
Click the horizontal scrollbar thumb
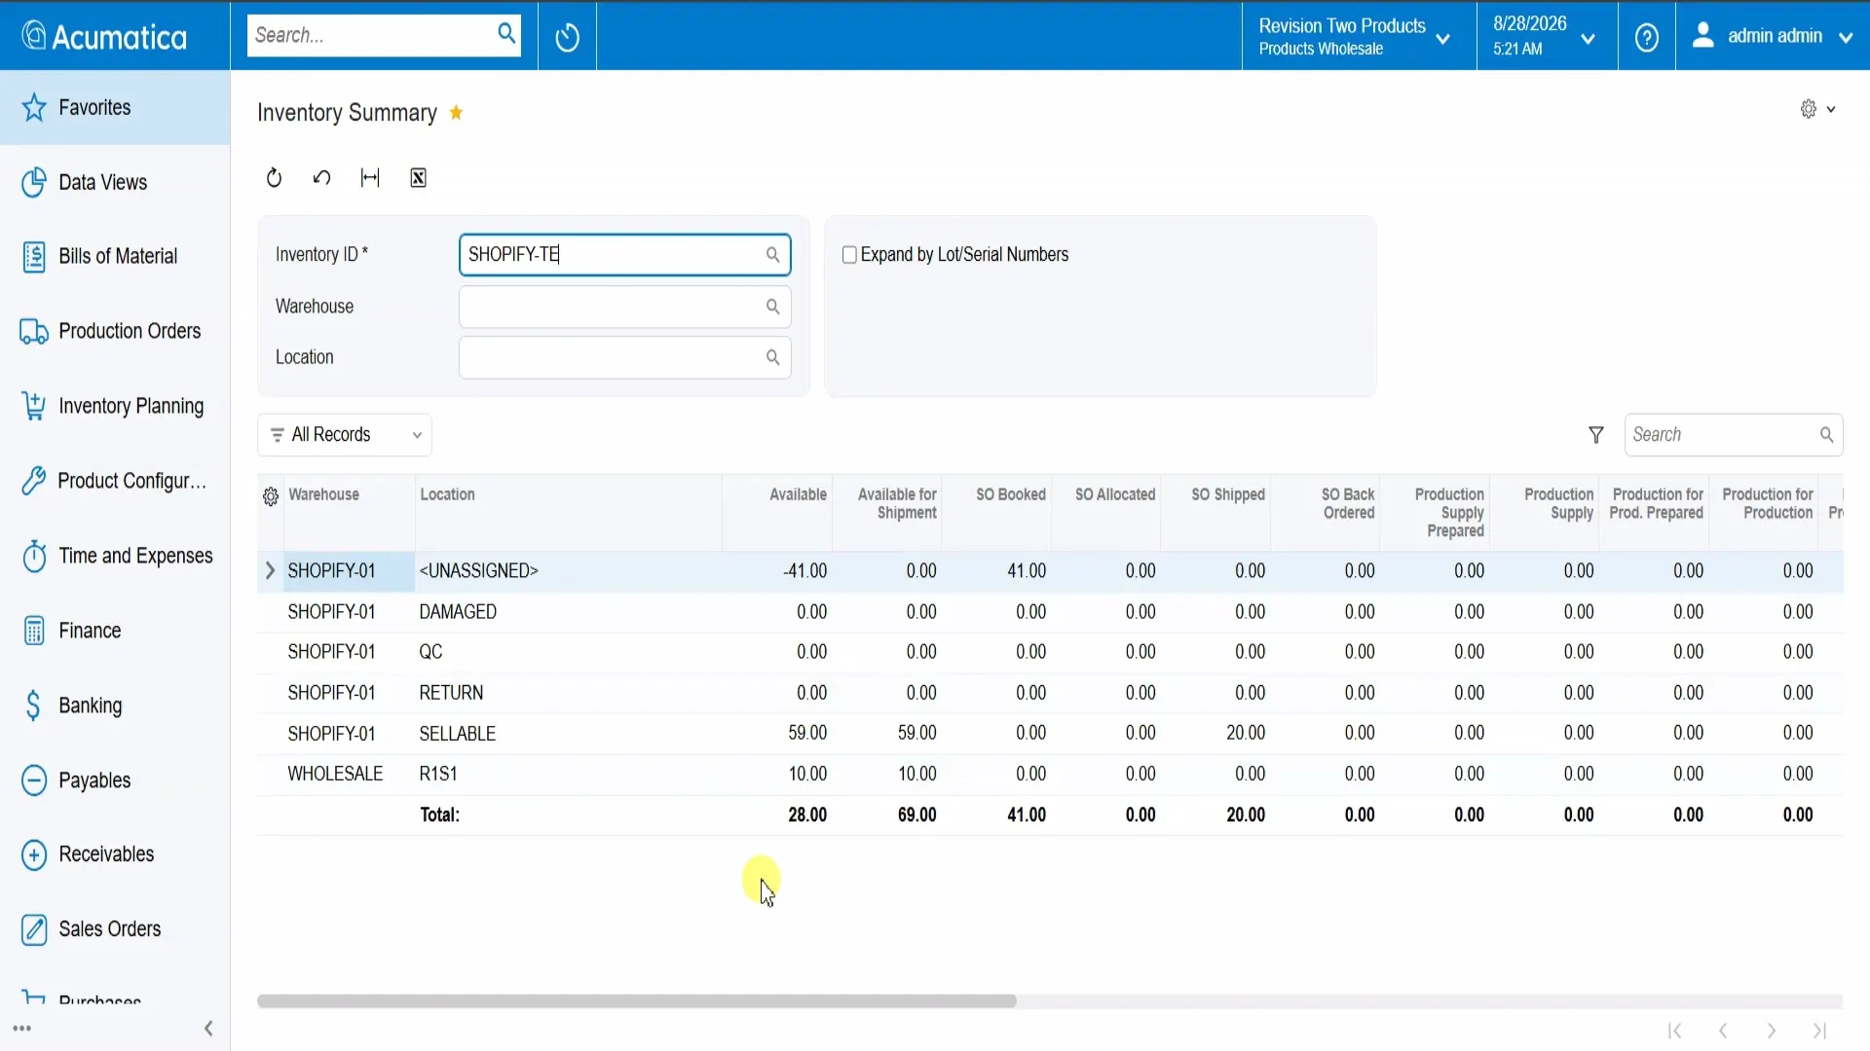[636, 1001]
